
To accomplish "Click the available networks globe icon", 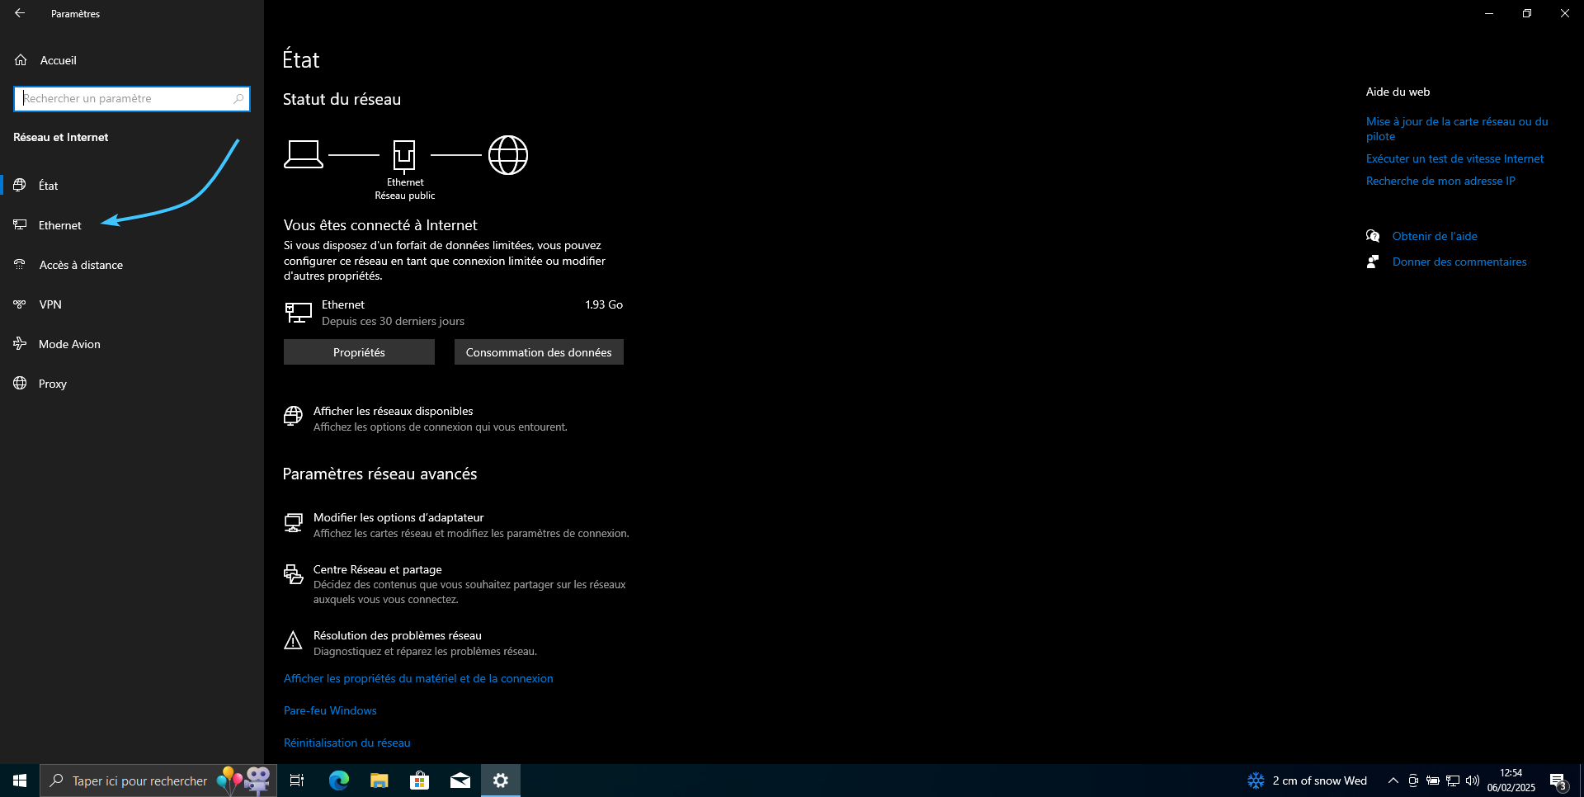I will (293, 416).
